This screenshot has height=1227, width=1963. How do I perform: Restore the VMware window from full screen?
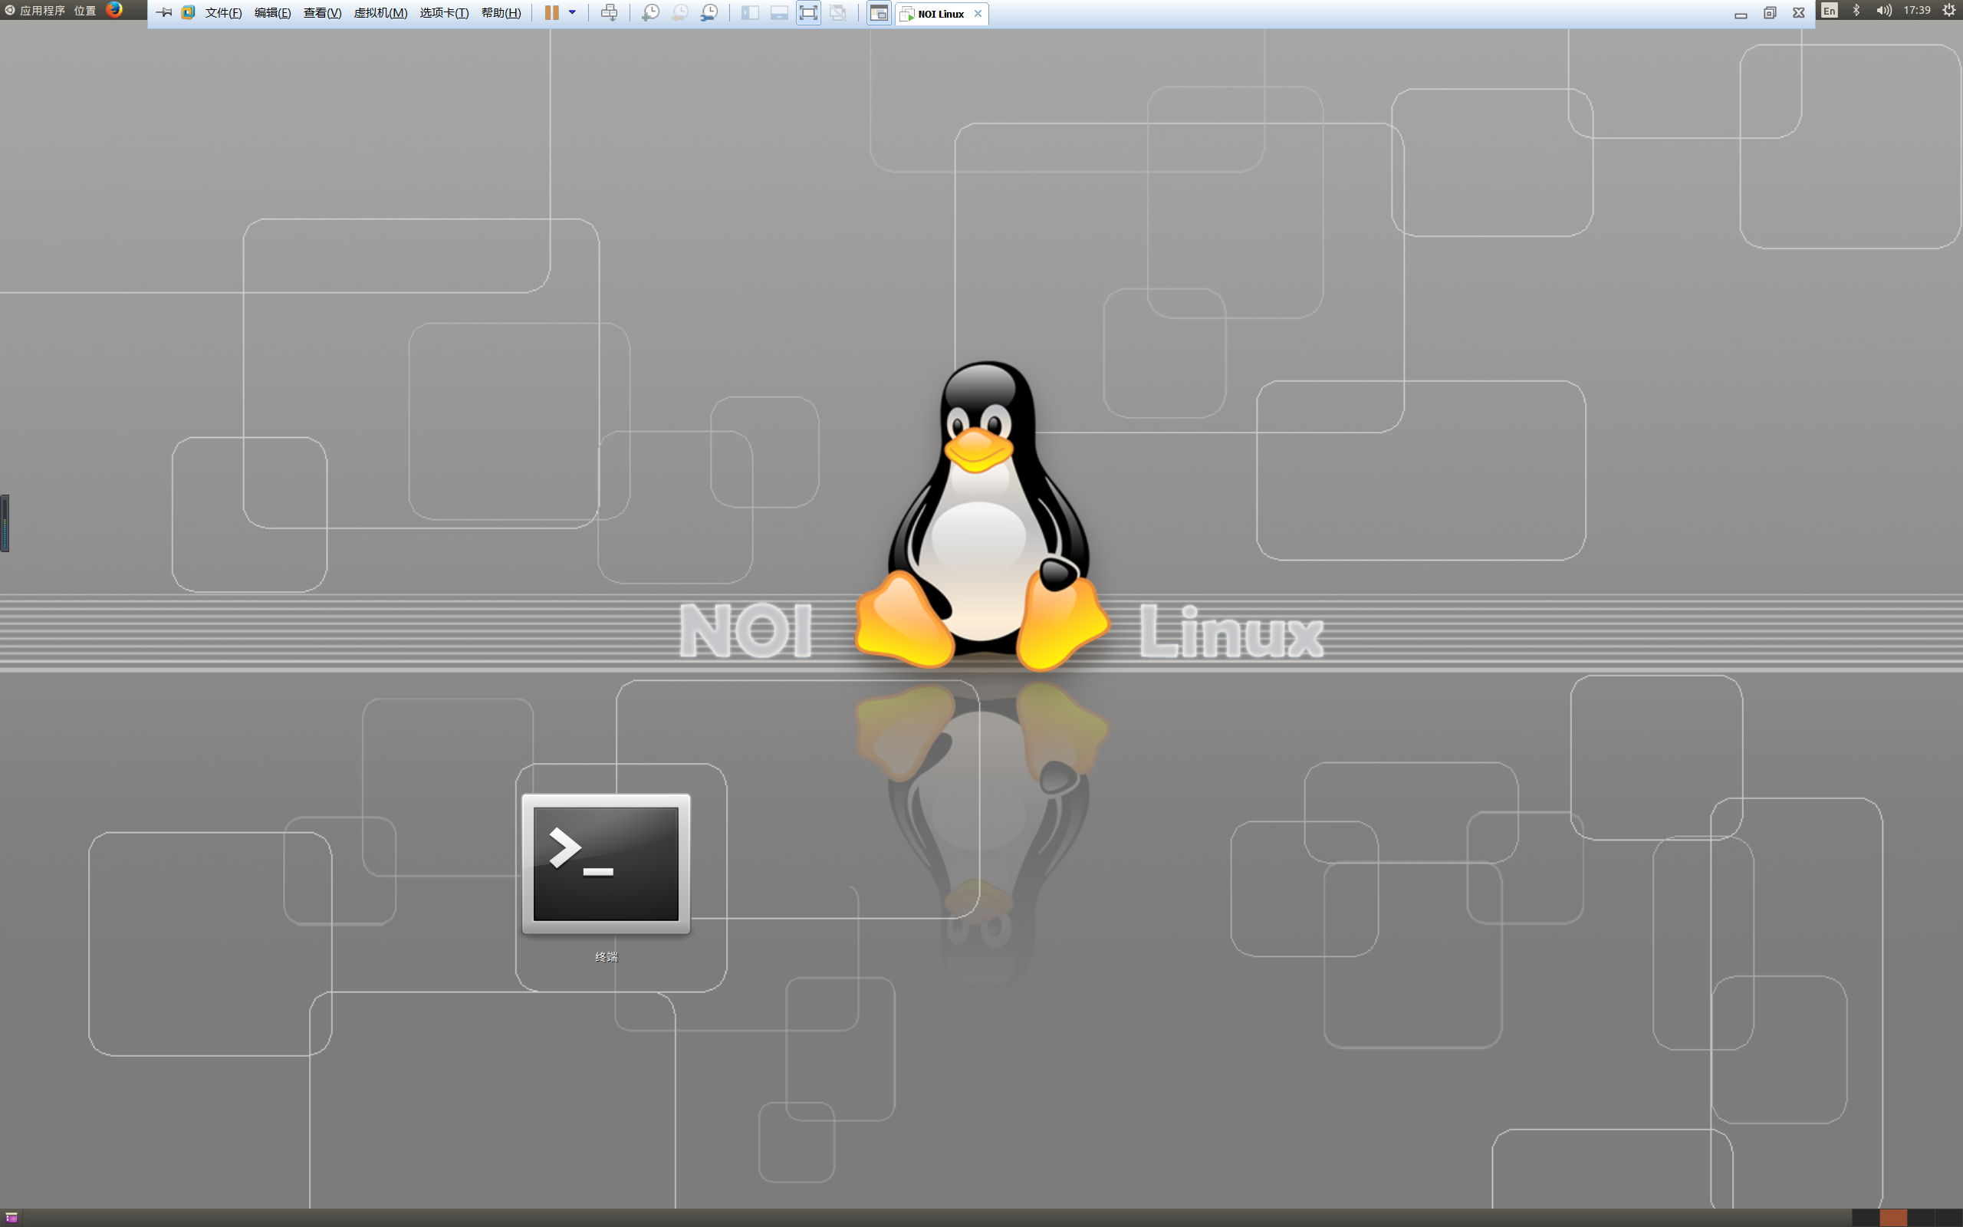pyautogui.click(x=1770, y=14)
